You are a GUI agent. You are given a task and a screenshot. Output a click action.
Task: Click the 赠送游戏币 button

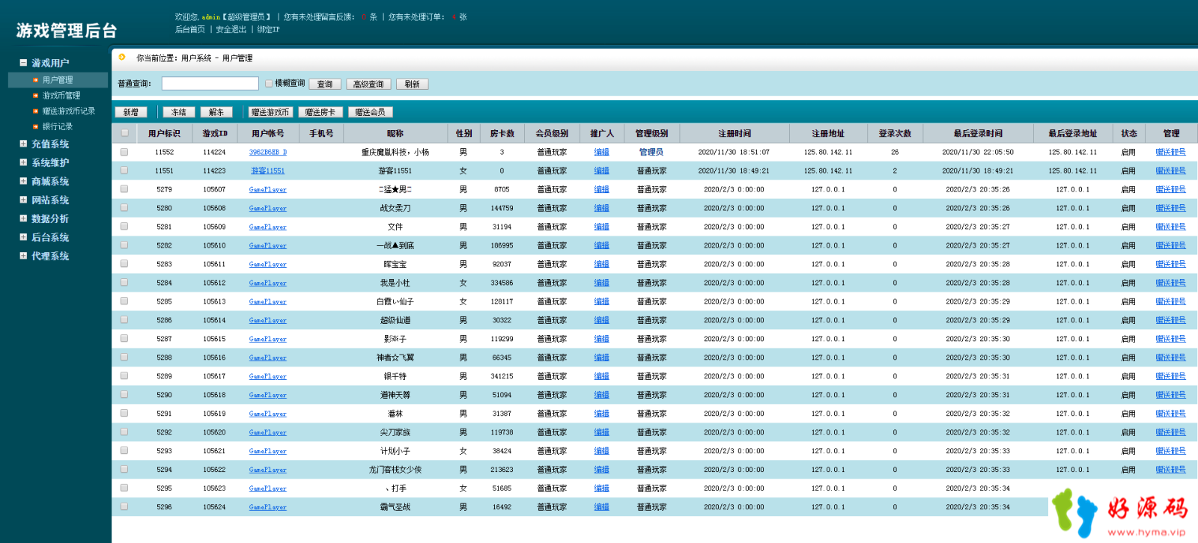270,112
